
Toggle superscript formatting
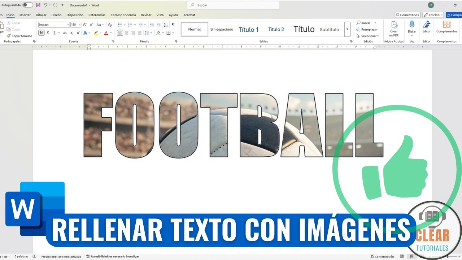coord(78,33)
